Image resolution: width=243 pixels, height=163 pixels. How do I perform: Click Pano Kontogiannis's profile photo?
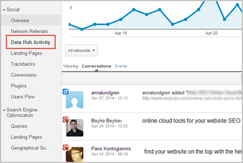(75, 154)
